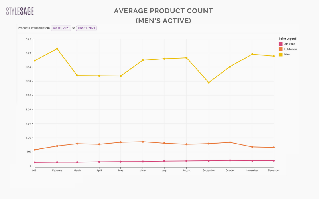The width and height of the screenshot is (319, 199).
Task: Open the Jan 01, 2021 start date field
Action: [61, 28]
